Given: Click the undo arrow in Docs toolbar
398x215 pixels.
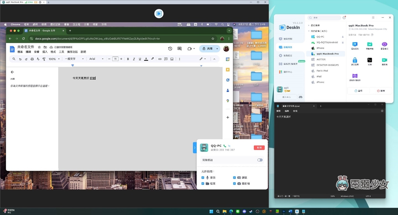Looking at the screenshot, I should point(20,59).
